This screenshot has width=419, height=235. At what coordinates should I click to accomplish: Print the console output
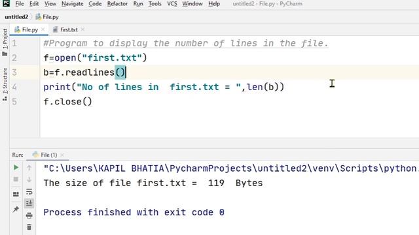[29, 215]
